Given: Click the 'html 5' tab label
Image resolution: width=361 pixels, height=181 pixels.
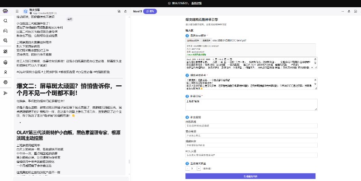Looking at the screenshot, I should pyautogui.click(x=138, y=11).
